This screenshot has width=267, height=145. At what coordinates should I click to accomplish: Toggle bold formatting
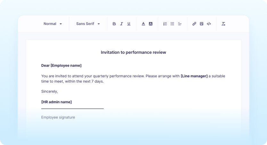tap(114, 24)
